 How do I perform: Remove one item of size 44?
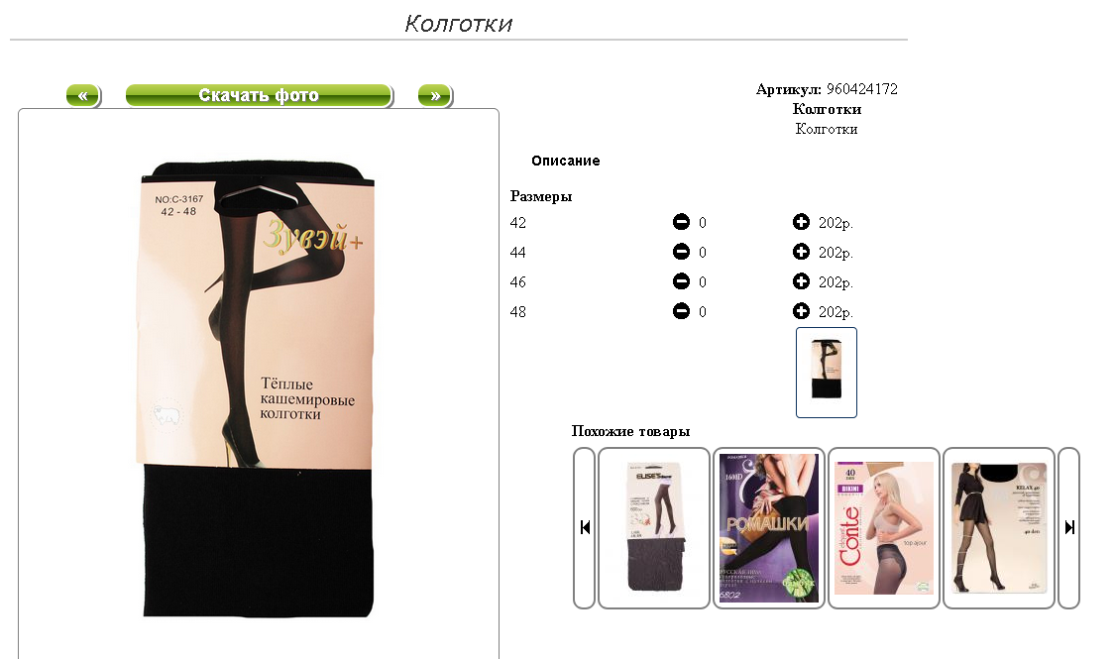pos(681,252)
